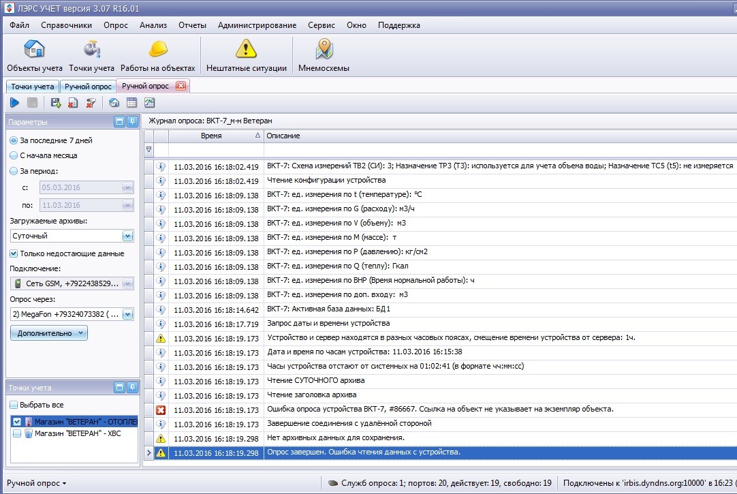Switch to the inactive Ручной опрос tab
The image size is (737, 494).
[88, 87]
